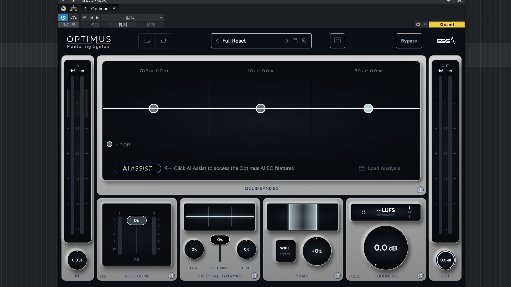Click the 复制 copy tab
The height and width of the screenshot is (287, 511).
click(123, 24)
